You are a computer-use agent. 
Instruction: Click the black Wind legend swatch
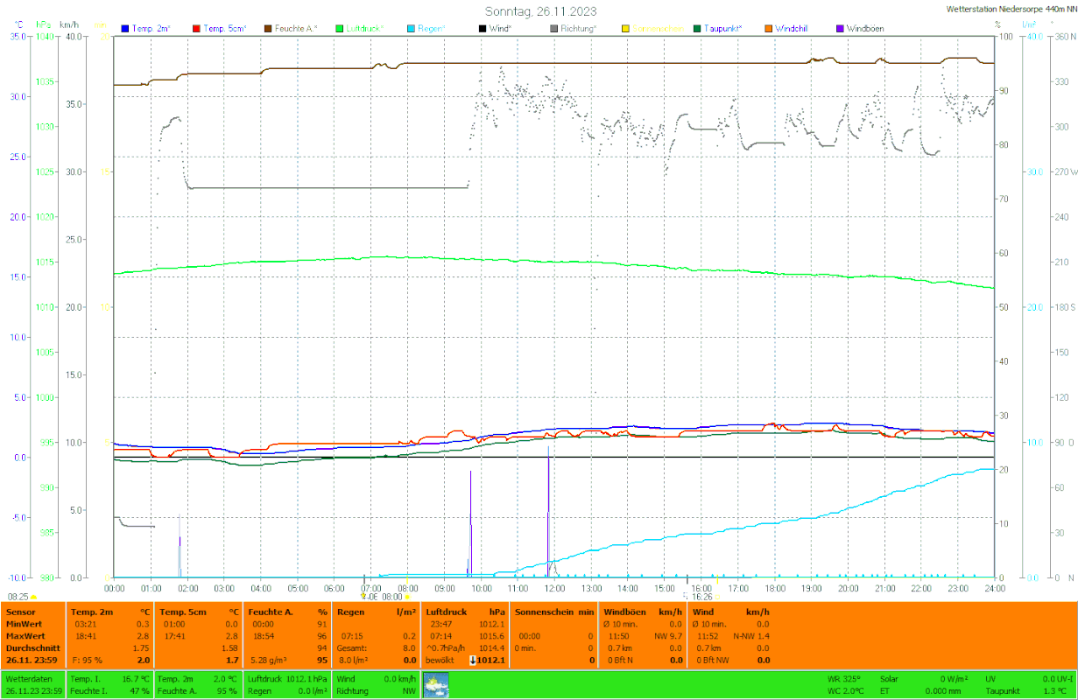(482, 29)
